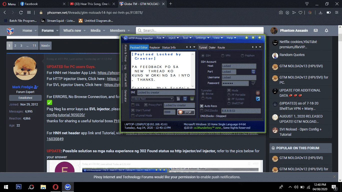This screenshot has height=192, width=342.
Task: Click the Next page button
Action: click(45, 45)
